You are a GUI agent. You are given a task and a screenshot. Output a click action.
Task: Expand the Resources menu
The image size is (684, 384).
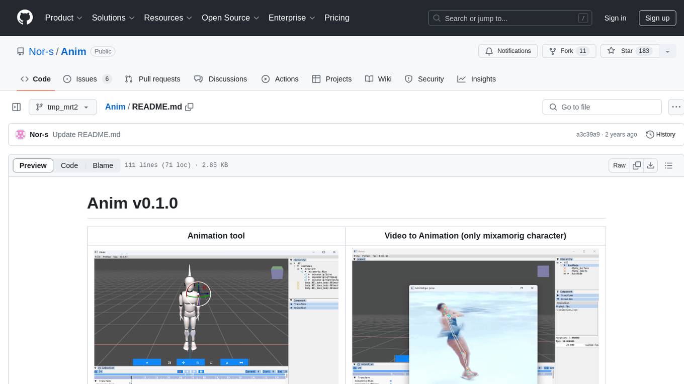click(x=168, y=18)
